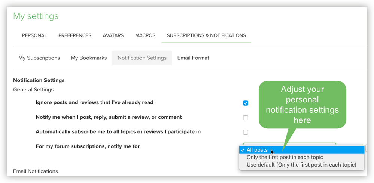The width and height of the screenshot is (374, 183).
Task: Choose 'All posts' in the dropdown list
Action: (x=257, y=150)
